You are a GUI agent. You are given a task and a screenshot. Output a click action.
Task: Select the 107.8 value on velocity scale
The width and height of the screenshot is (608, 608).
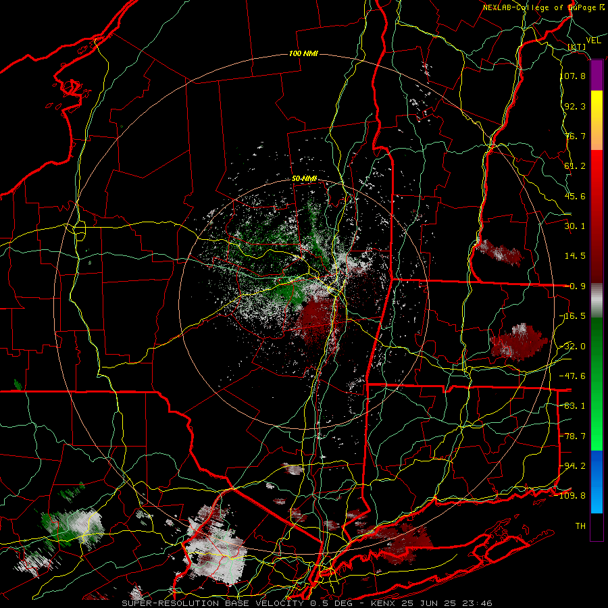coord(573,76)
